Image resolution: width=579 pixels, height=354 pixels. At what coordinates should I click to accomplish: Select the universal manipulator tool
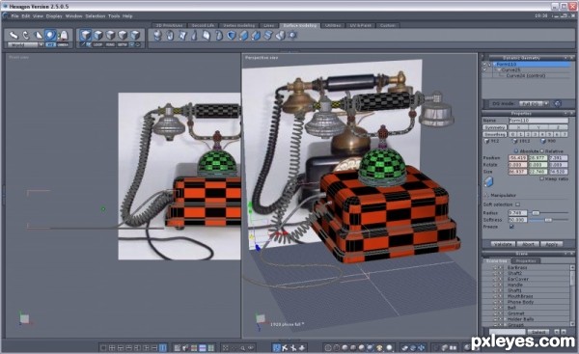tap(50, 35)
